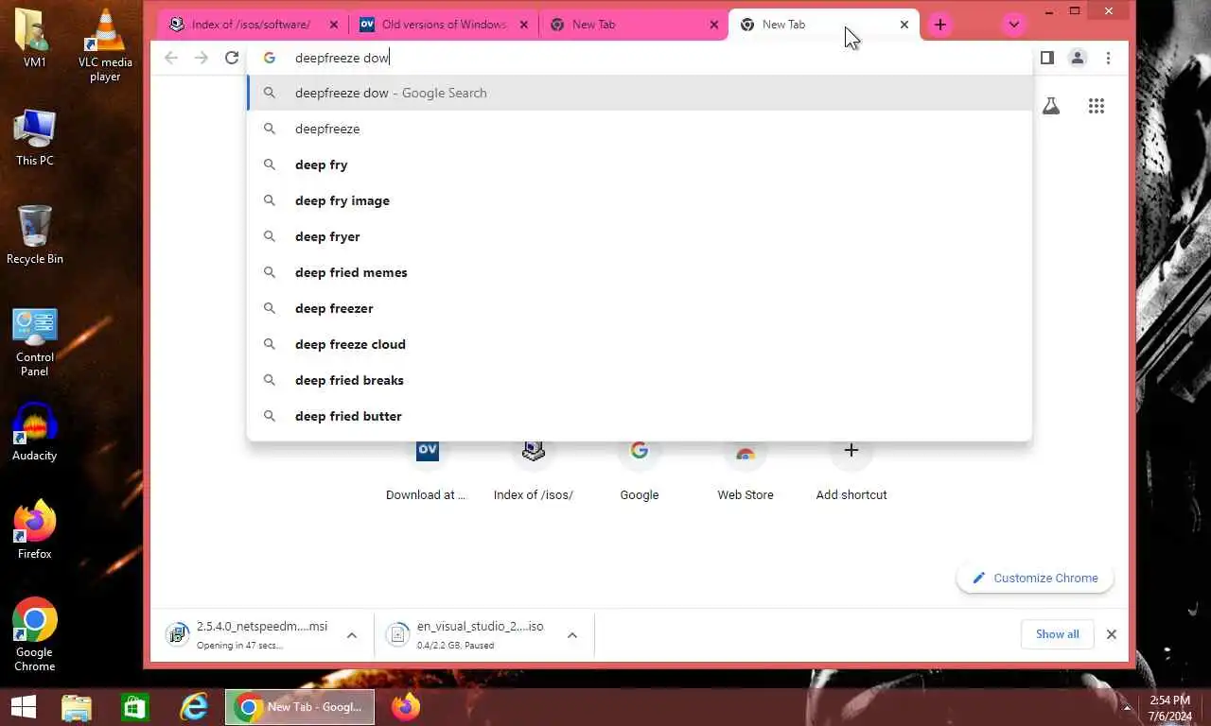Select the 'deep fried memes' suggestion
This screenshot has width=1211, height=726.
click(640, 272)
